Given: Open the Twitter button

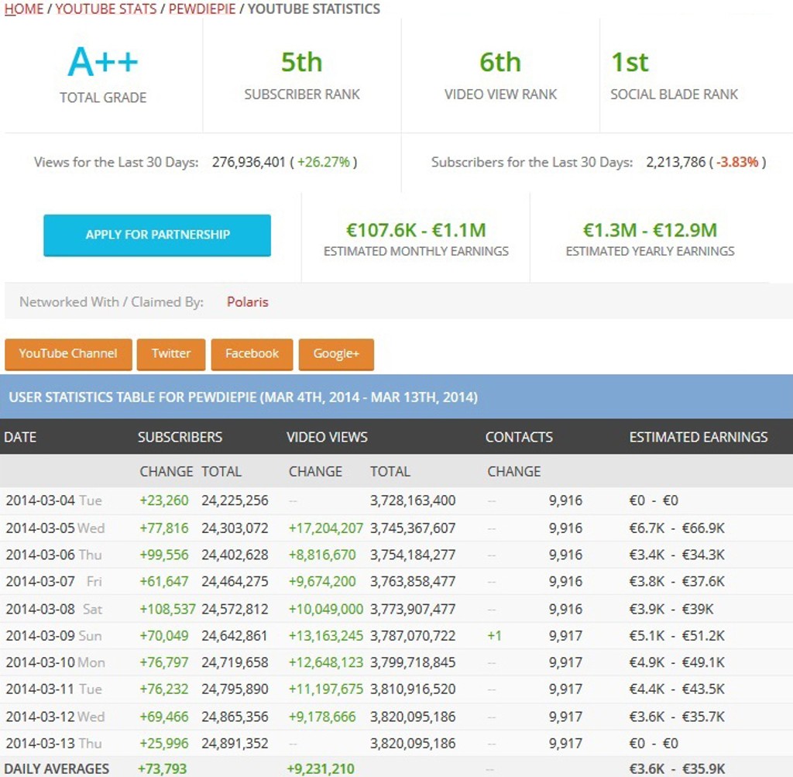Looking at the screenshot, I should [171, 354].
